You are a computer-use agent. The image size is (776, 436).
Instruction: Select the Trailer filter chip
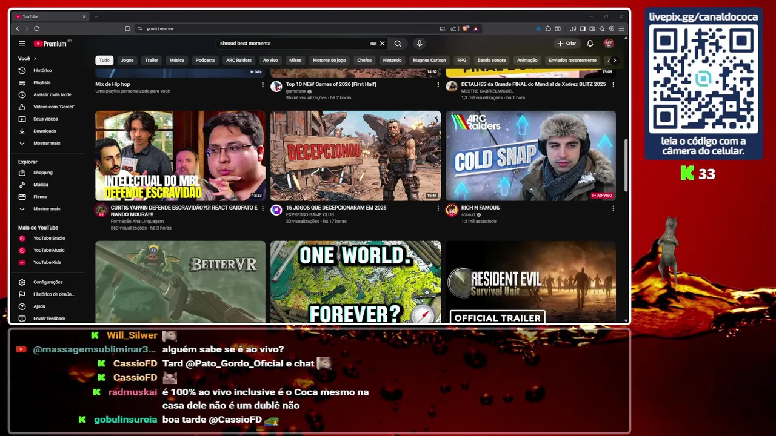tap(152, 61)
